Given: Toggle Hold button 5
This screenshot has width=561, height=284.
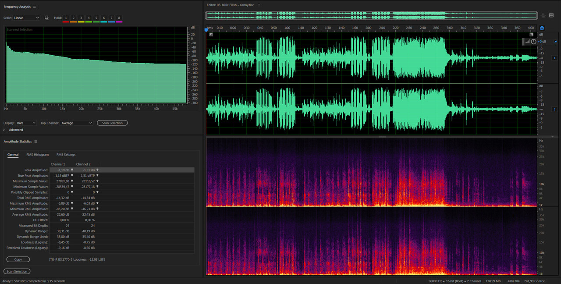Looking at the screenshot, I should [96, 18].
